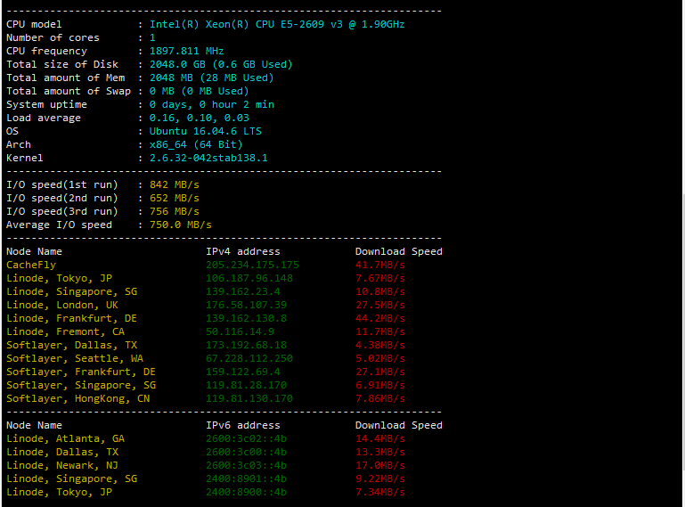Click the Kernel value 2.6.32-042stab138.1
685x507 pixels.
click(x=208, y=158)
